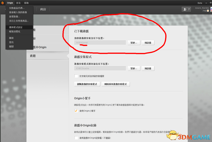Screen dimensions: 212x142
Task: Enable 啟用遊戲中Origin記錄檔 checkbox
Action: 76,138
